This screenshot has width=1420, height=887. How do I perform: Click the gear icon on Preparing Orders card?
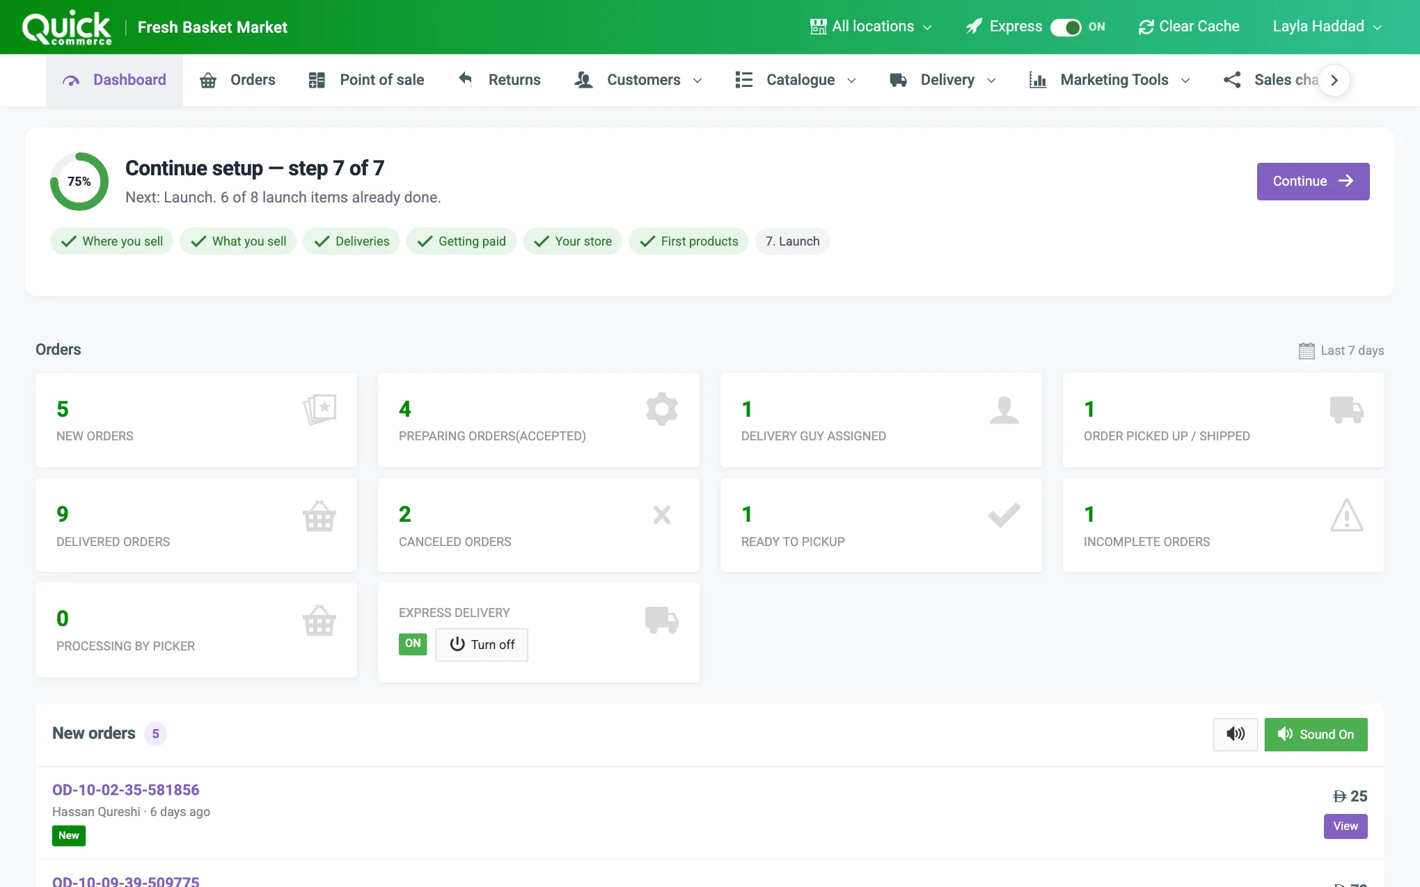(661, 409)
